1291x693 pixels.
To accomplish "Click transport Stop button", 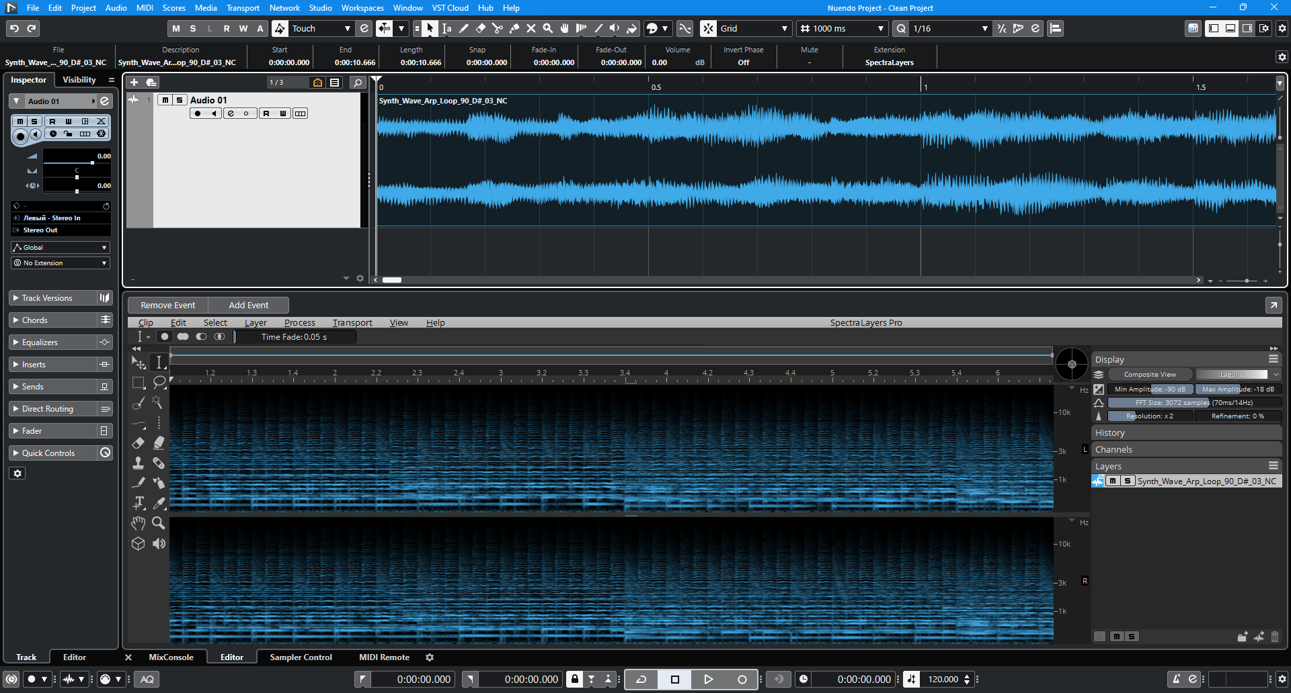I will click(675, 679).
